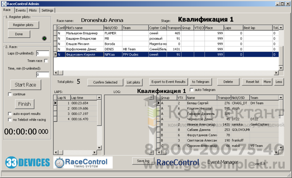Image resolution: width=292 pixels, height=178 pixels.
Task: Toggle the continue checkbox
Action: 10,94
